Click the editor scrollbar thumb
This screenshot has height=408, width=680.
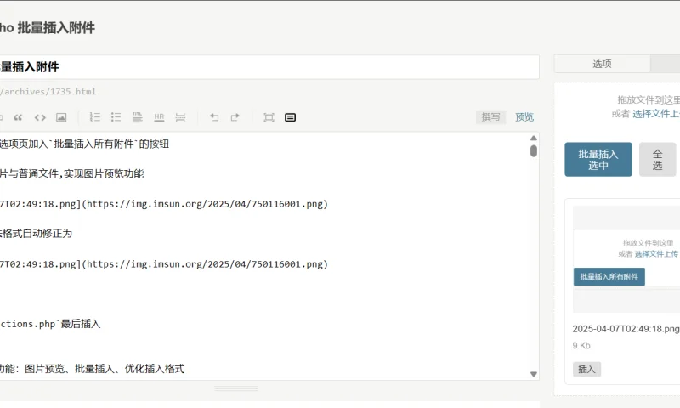coord(534,151)
